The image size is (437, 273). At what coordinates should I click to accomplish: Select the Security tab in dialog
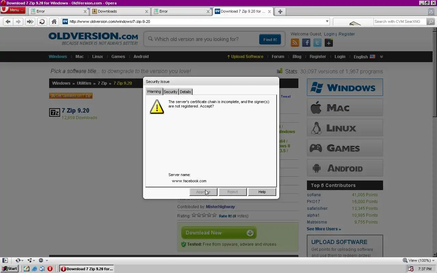pos(170,92)
